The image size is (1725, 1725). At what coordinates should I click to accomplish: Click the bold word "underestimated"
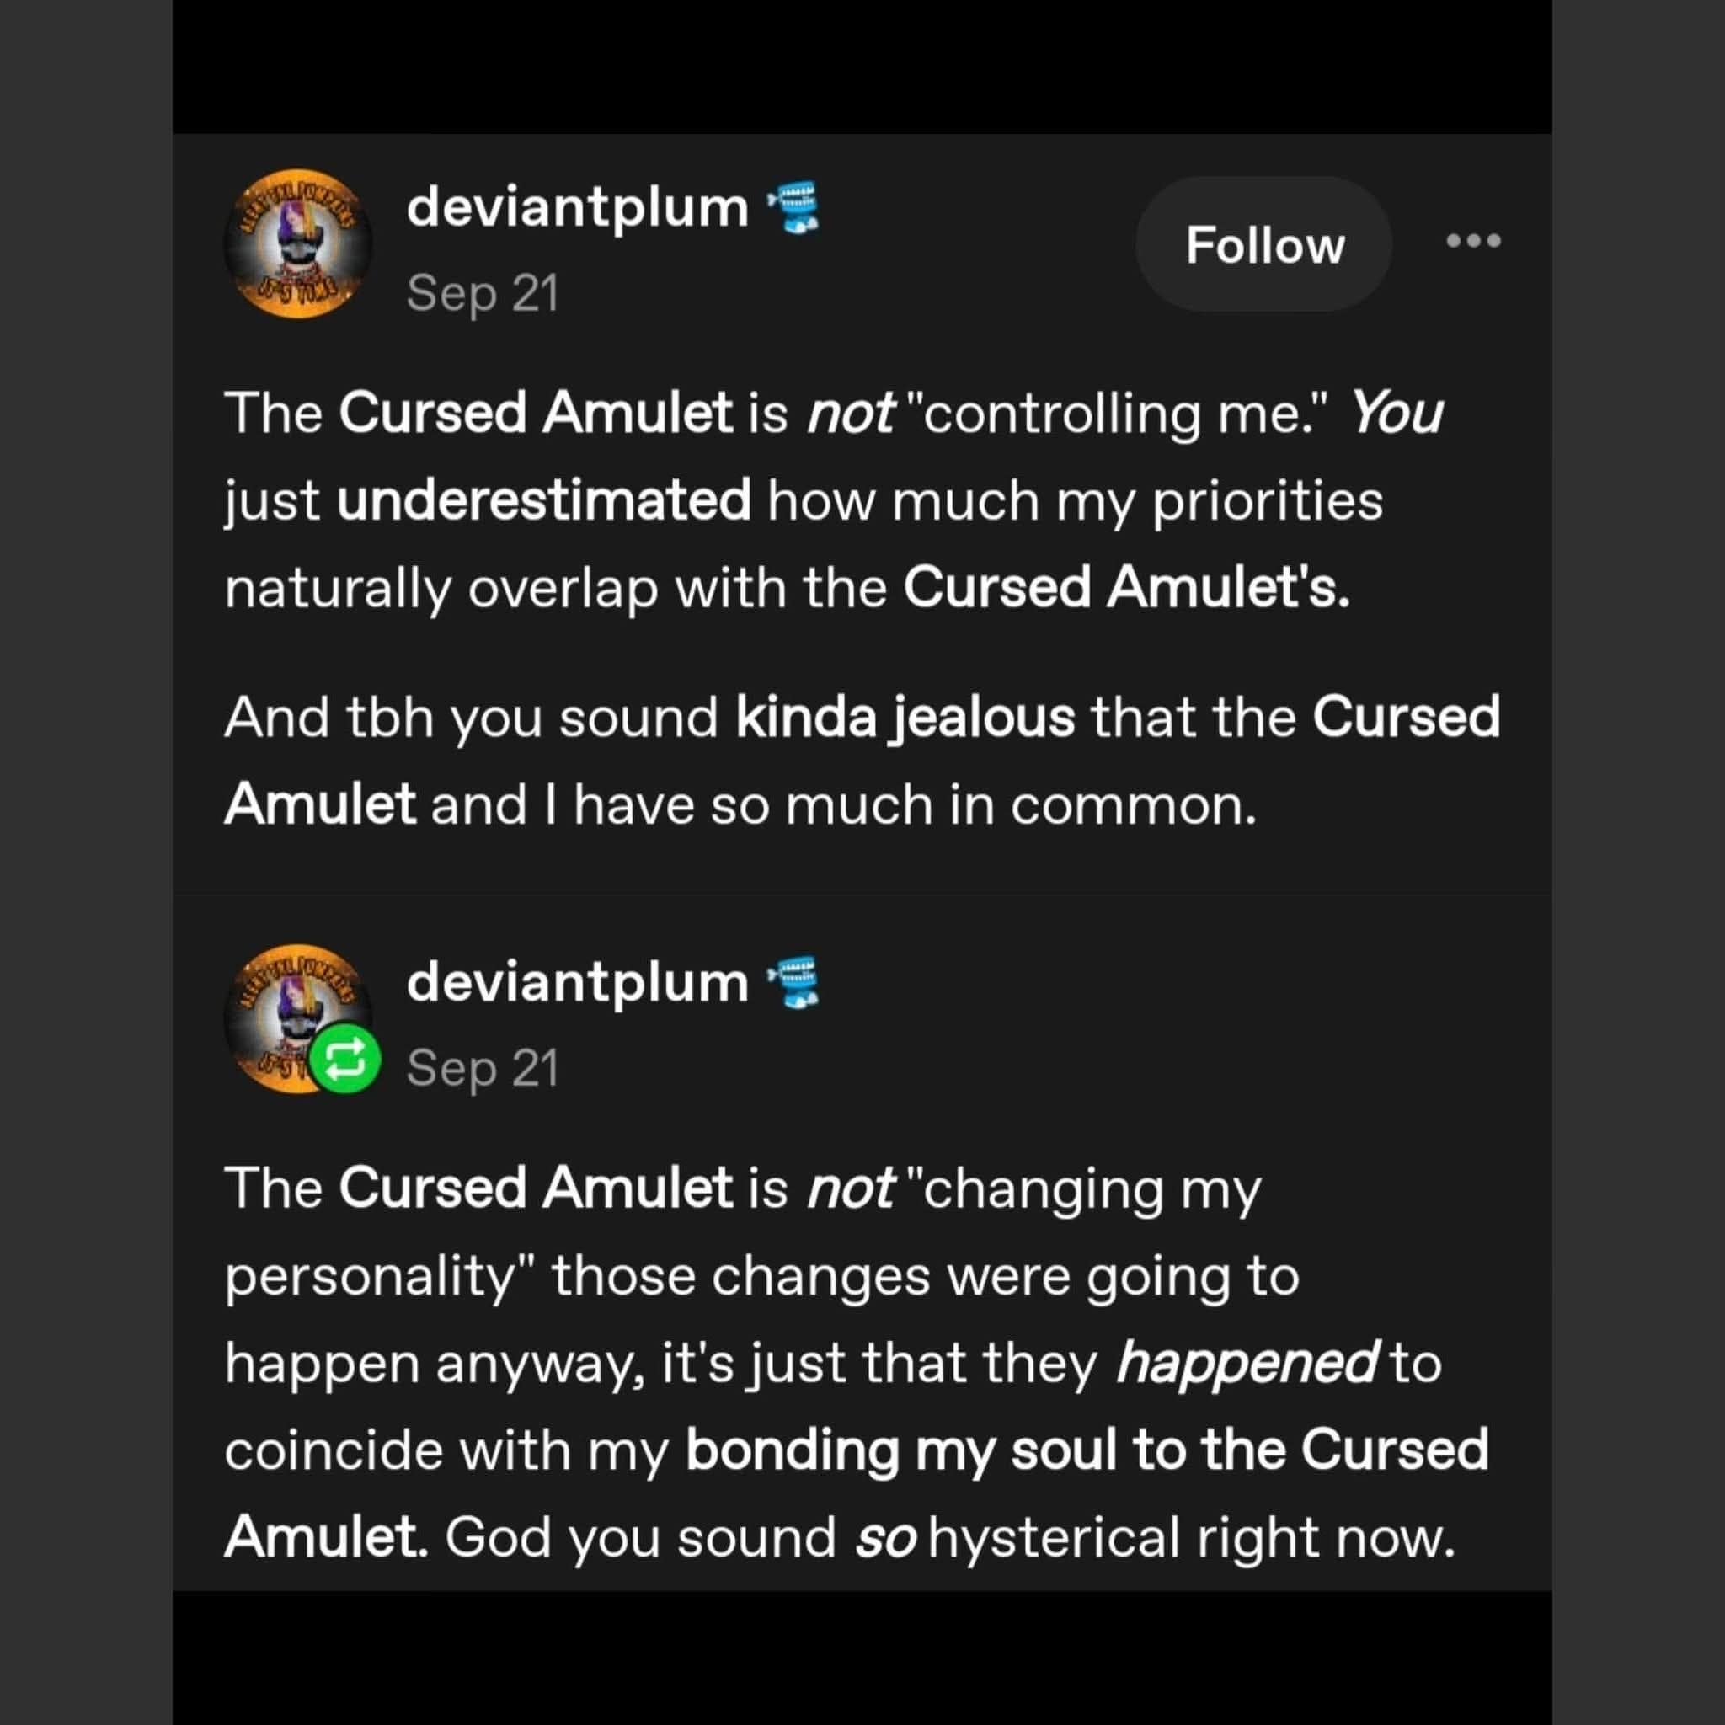pos(544,501)
